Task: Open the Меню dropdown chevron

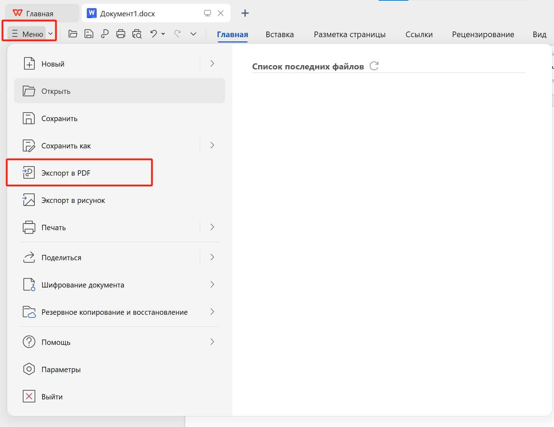Action: 50,34
